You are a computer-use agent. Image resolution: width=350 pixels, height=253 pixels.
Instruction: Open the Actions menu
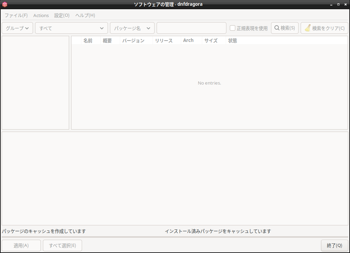coord(41,15)
